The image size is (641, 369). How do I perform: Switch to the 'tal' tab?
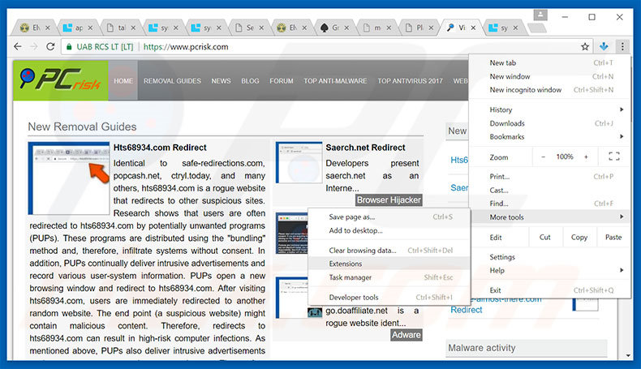tap(120, 28)
